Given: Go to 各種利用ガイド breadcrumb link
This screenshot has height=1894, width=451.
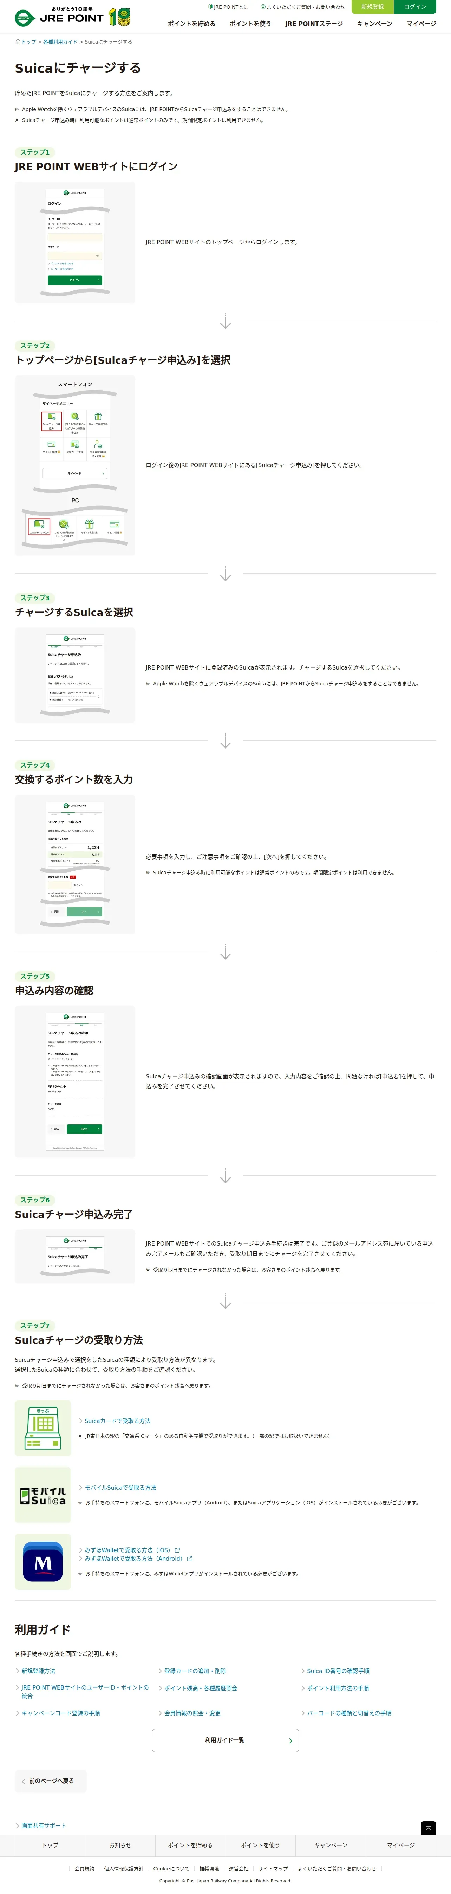Looking at the screenshot, I should coord(60,42).
